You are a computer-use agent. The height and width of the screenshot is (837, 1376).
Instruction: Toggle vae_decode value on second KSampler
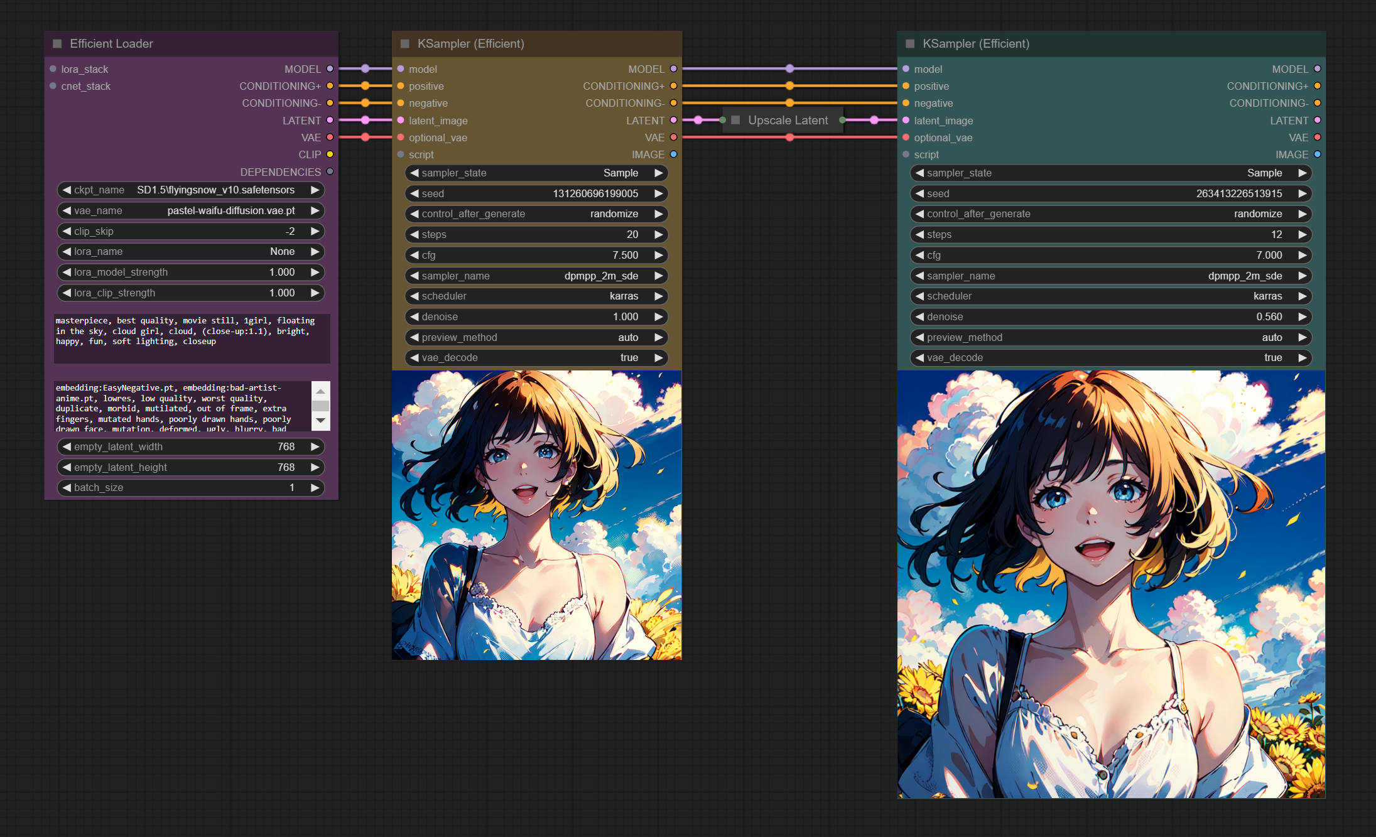1110,357
